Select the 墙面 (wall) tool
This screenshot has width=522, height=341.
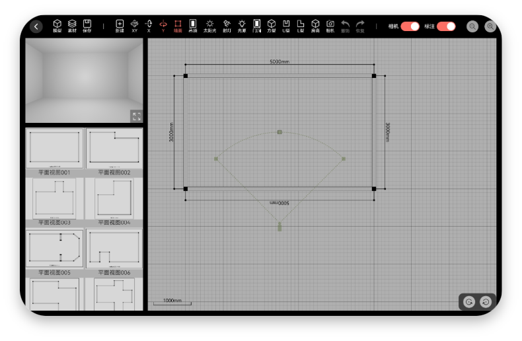(178, 26)
